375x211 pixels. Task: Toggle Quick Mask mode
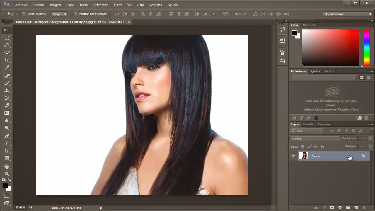point(7,196)
